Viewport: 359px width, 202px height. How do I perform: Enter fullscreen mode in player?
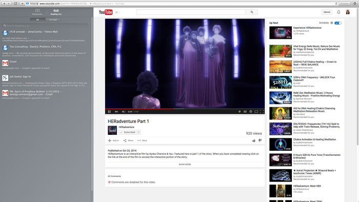coord(262,112)
